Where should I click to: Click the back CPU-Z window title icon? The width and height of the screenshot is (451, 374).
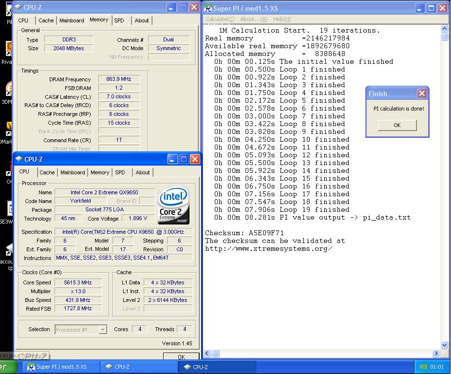pos(18,7)
